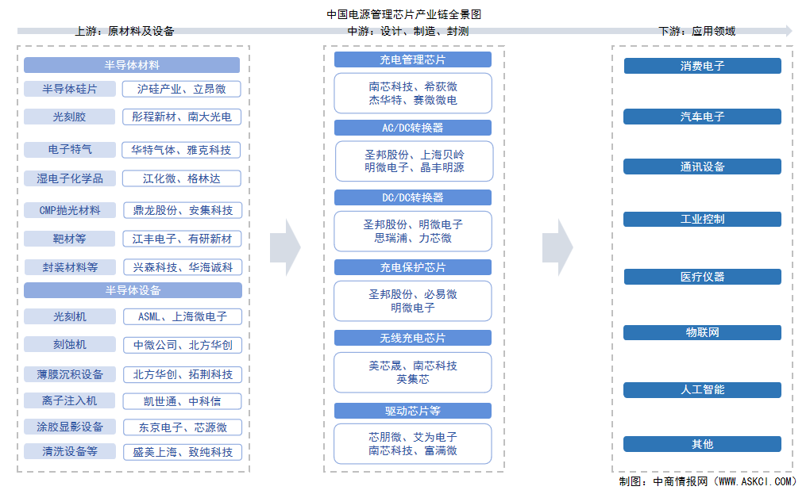Click the 中微公司、北方华创 box
Screen dimensions: 810x494
pyautogui.click(x=183, y=345)
